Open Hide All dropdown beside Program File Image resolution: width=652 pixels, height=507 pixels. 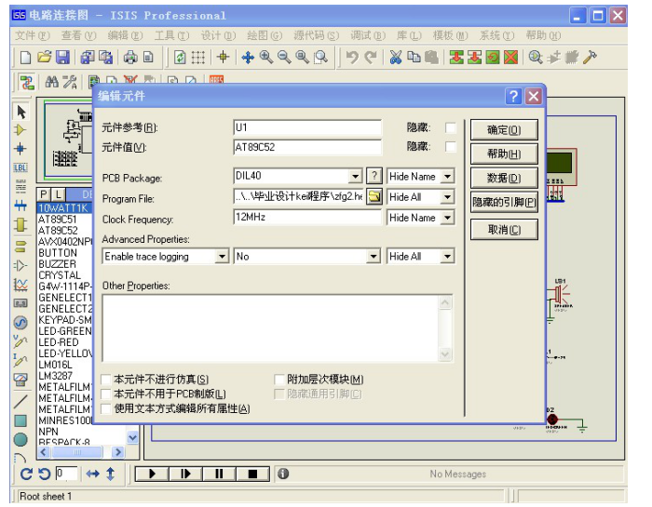pos(447,196)
